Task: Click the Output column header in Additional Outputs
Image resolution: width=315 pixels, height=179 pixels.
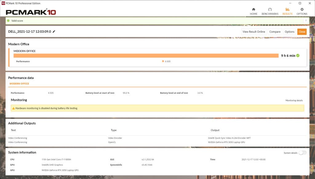Action: pyautogui.click(x=215, y=130)
